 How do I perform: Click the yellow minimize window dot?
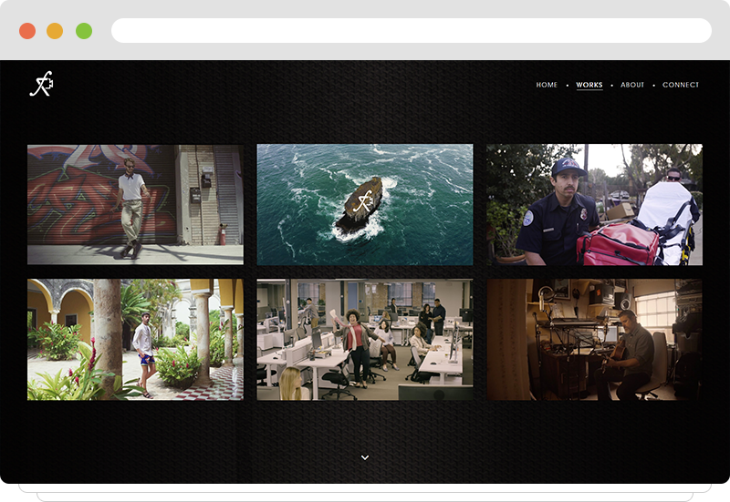pyautogui.click(x=55, y=31)
